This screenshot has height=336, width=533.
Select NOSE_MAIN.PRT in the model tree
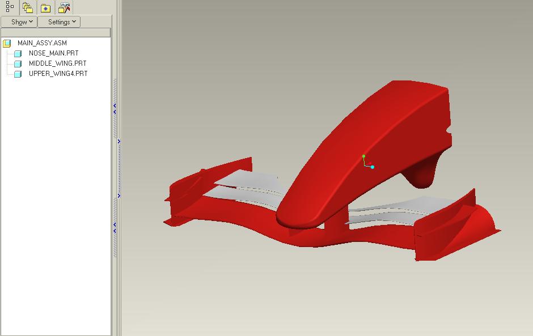pos(53,53)
